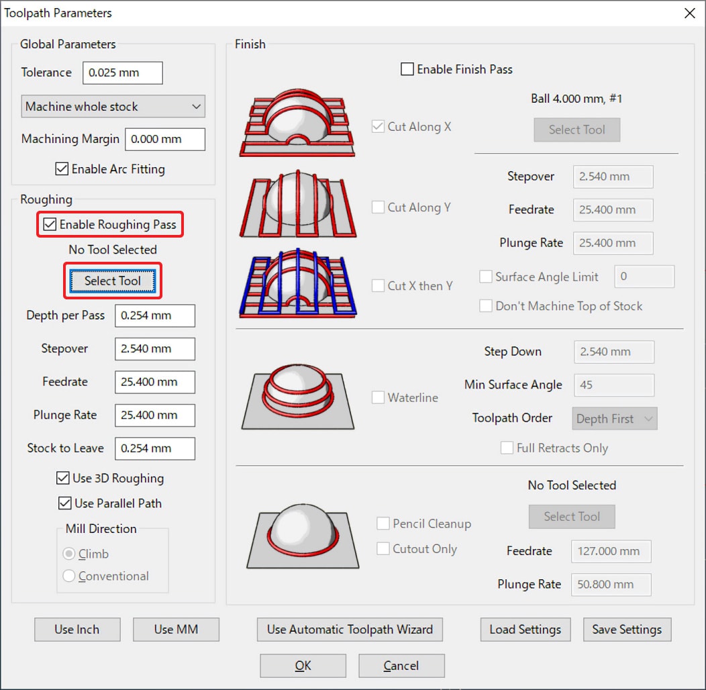Uncheck Enable Arc Fitting
Viewport: 706px width, 690px height.
pyautogui.click(x=62, y=169)
